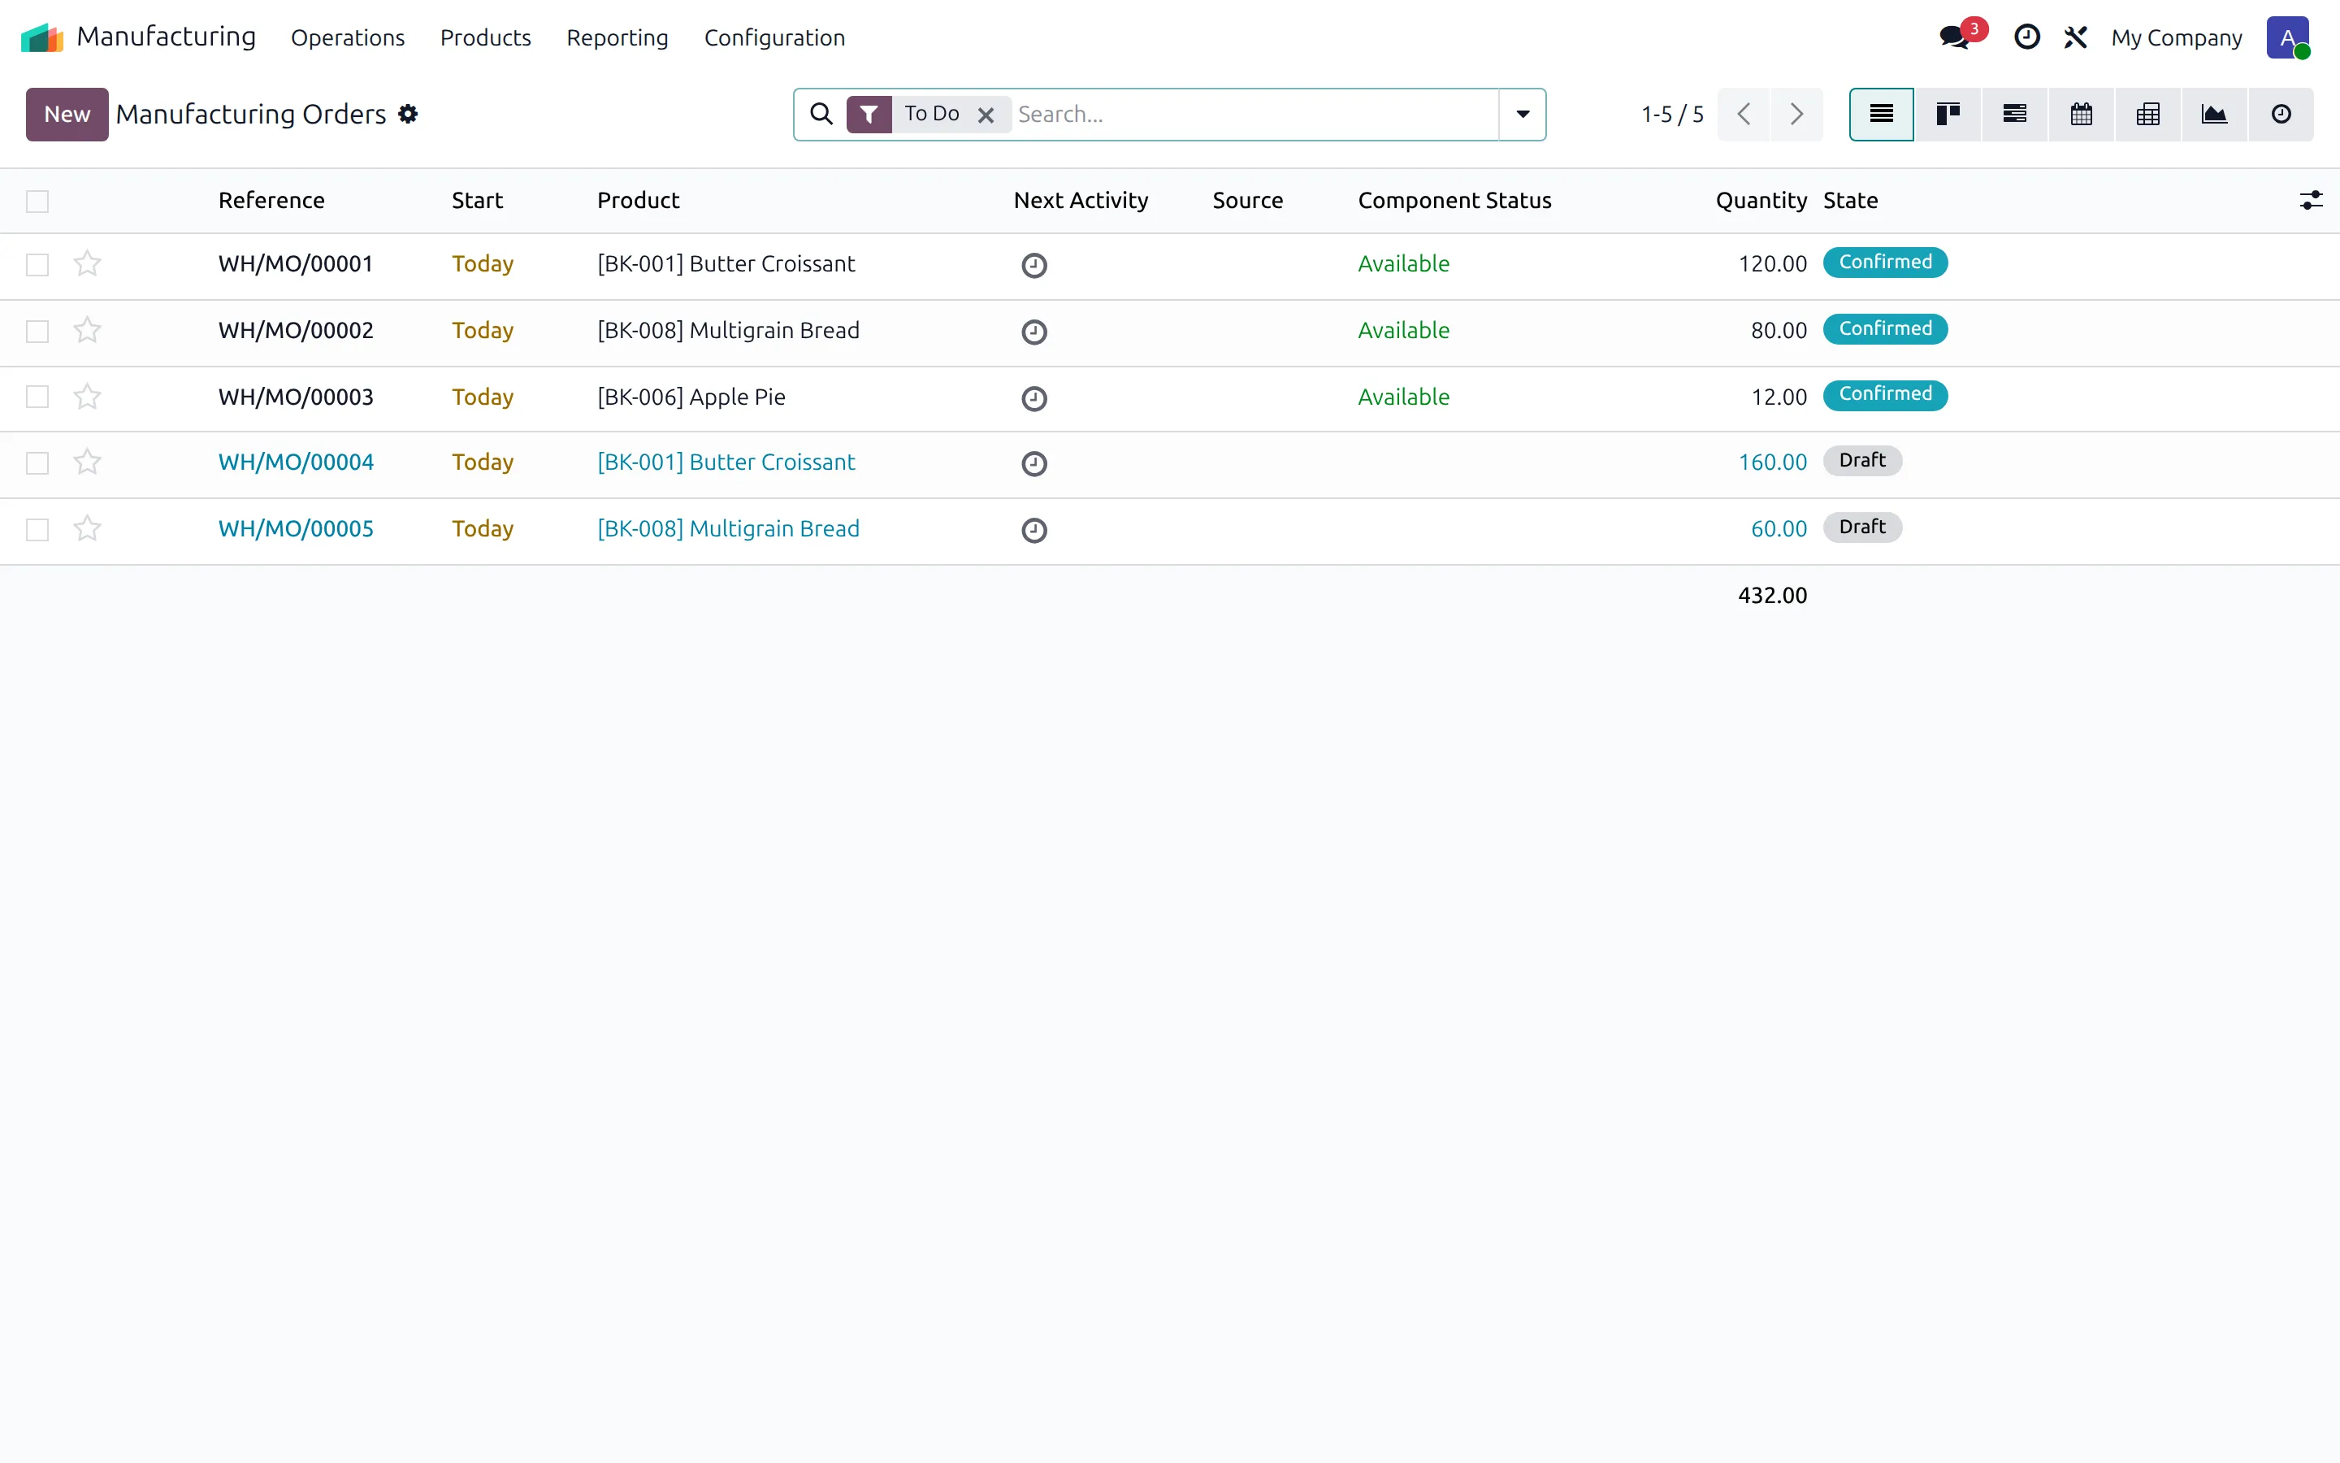Image resolution: width=2340 pixels, height=1463 pixels.
Task: Expand the search options dropdown arrow
Action: pyautogui.click(x=1522, y=114)
